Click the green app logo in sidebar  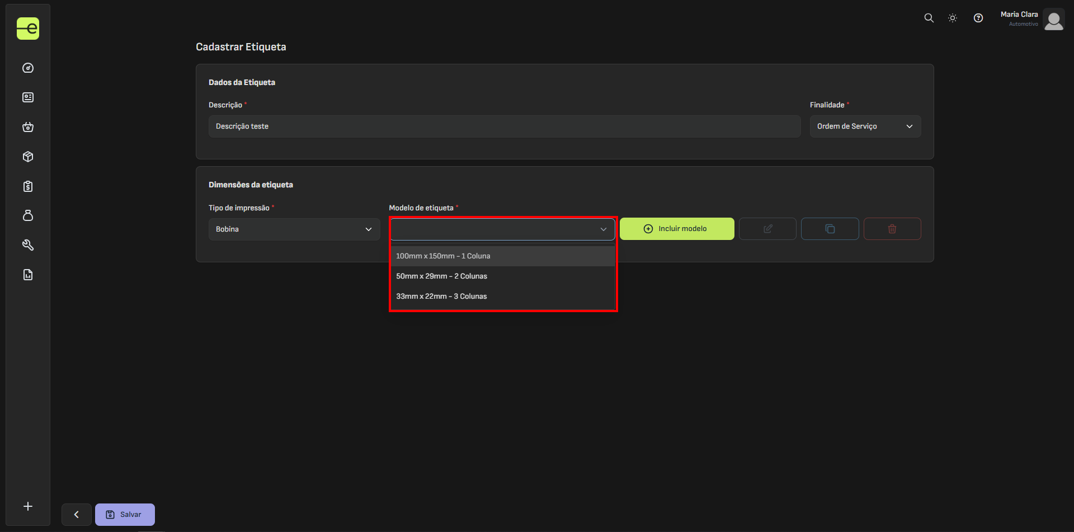[x=28, y=29]
